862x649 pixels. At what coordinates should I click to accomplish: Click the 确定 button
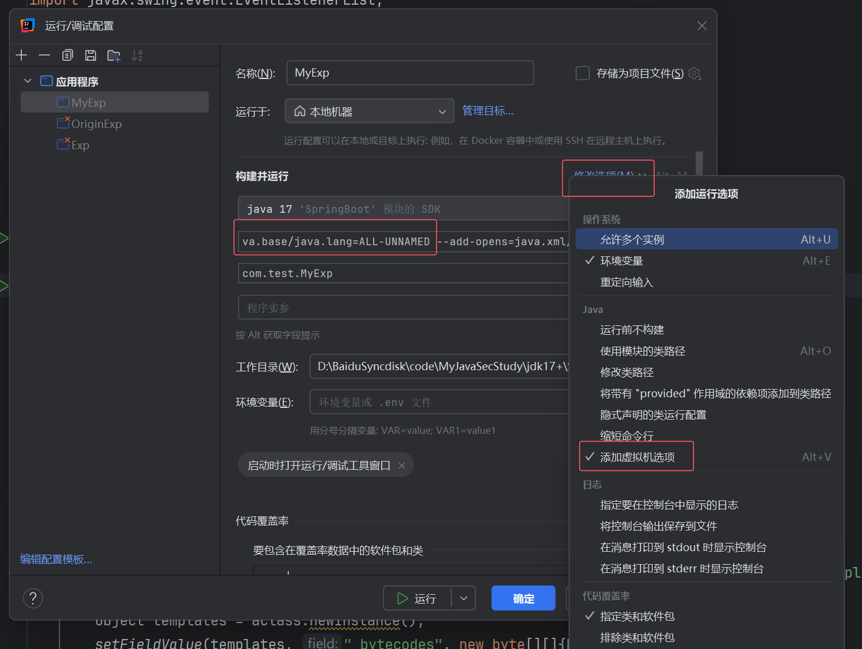click(523, 598)
